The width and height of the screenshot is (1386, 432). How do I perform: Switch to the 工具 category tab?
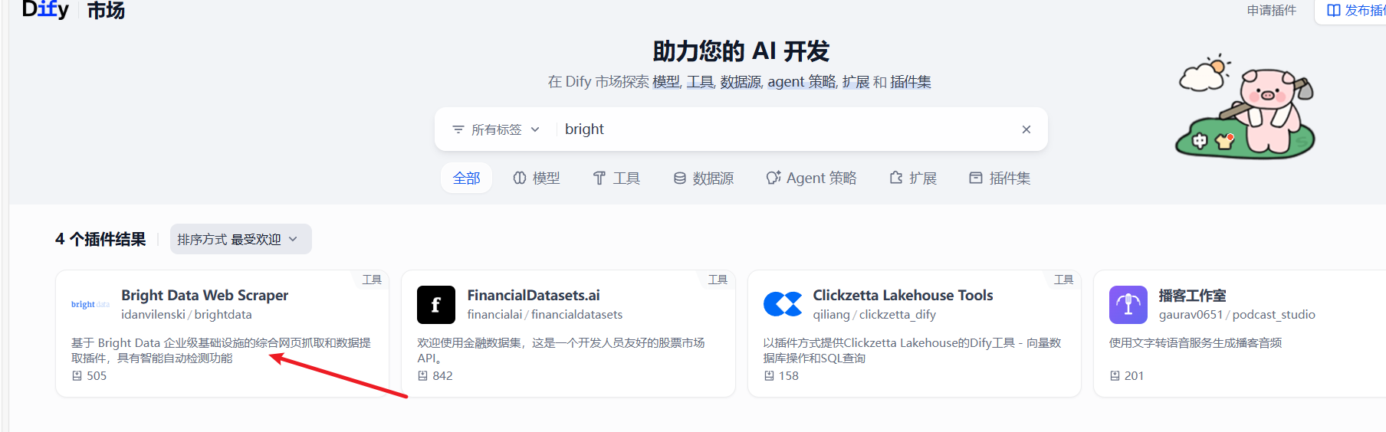point(616,178)
